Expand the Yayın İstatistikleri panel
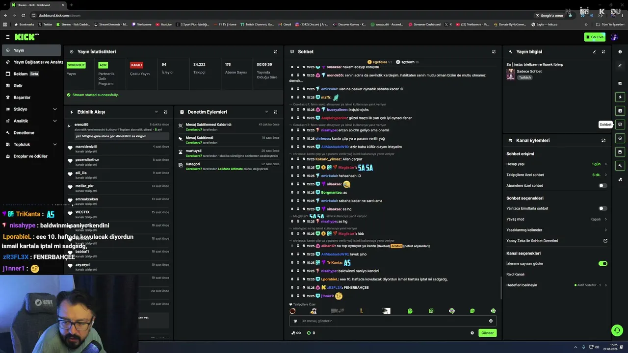The width and height of the screenshot is (628, 353). click(x=275, y=51)
